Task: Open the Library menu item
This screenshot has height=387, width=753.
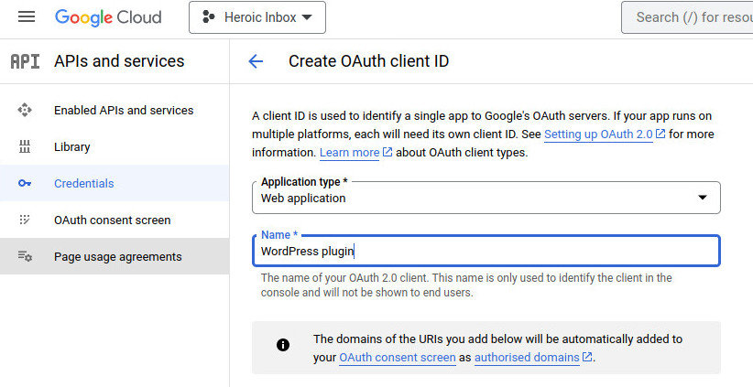Action: [115, 146]
